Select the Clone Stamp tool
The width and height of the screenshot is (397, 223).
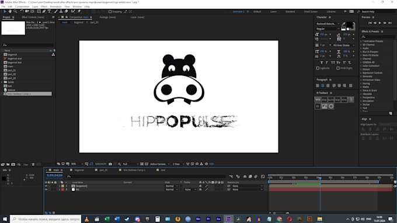(61, 12)
